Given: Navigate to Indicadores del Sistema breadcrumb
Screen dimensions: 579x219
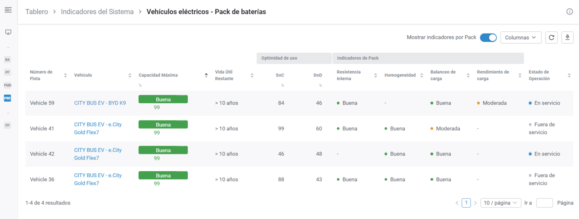Looking at the screenshot, I should click(97, 12).
